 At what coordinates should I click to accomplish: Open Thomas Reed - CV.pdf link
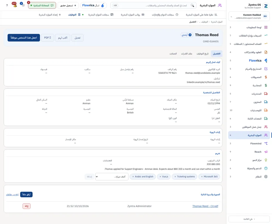(x=205, y=206)
